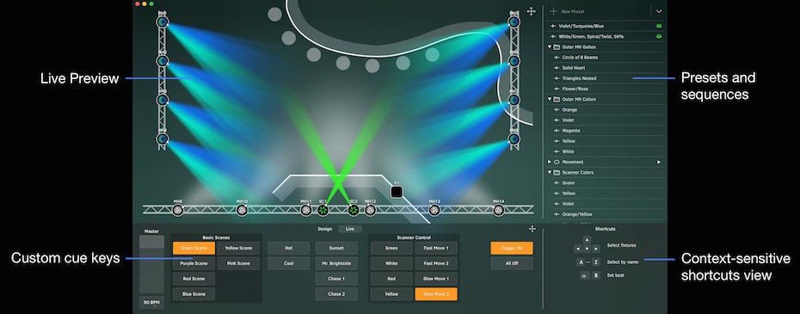Click the move handle in cue panel

click(532, 229)
